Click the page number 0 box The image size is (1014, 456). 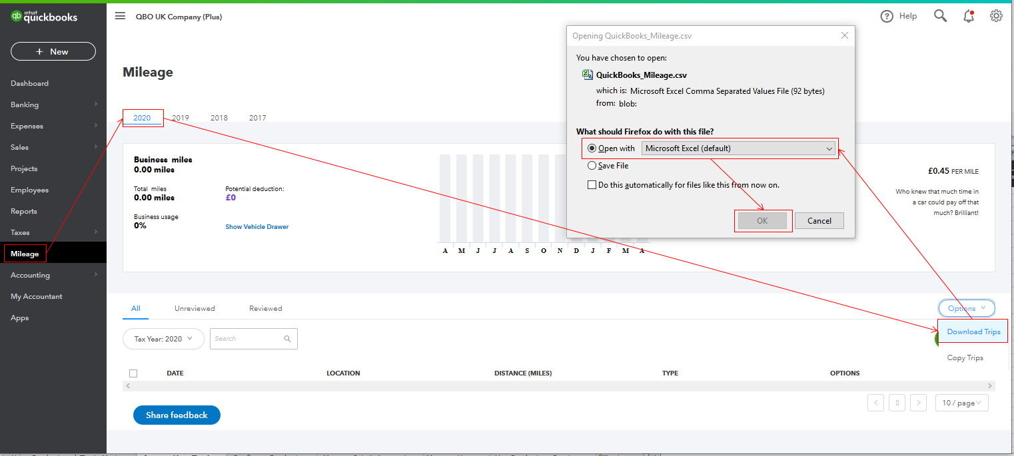(x=897, y=403)
